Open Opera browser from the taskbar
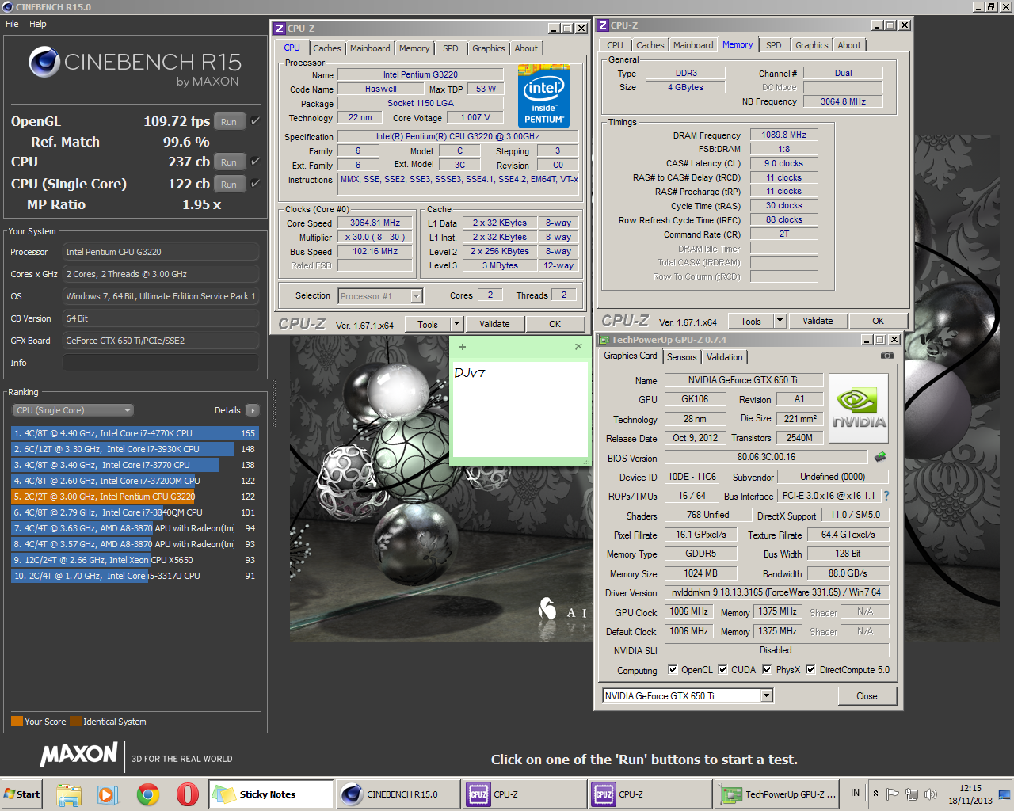Image resolution: width=1014 pixels, height=811 pixels. point(188,794)
